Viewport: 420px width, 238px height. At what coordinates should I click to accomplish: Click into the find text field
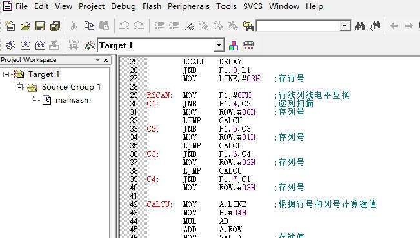click(x=299, y=26)
